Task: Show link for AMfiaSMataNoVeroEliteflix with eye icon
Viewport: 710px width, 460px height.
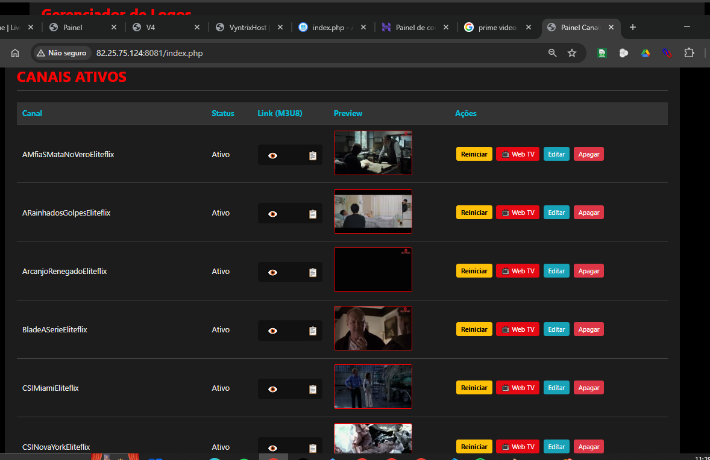Action: [x=272, y=155]
